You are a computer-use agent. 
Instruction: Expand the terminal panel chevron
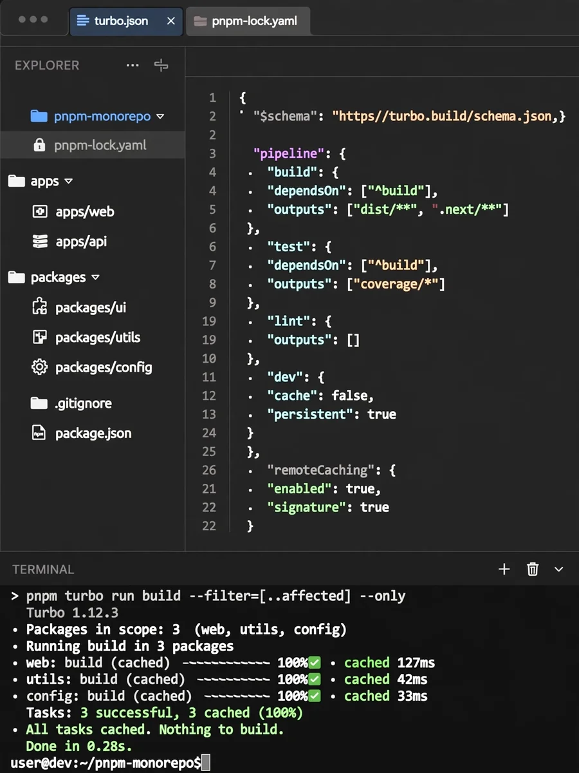coord(558,569)
